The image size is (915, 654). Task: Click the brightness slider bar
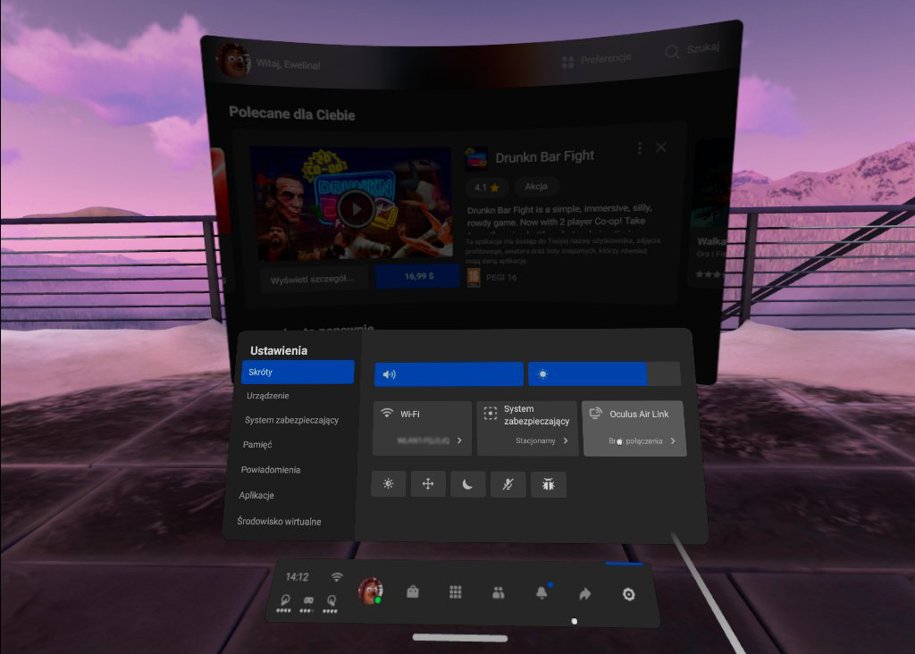click(604, 373)
